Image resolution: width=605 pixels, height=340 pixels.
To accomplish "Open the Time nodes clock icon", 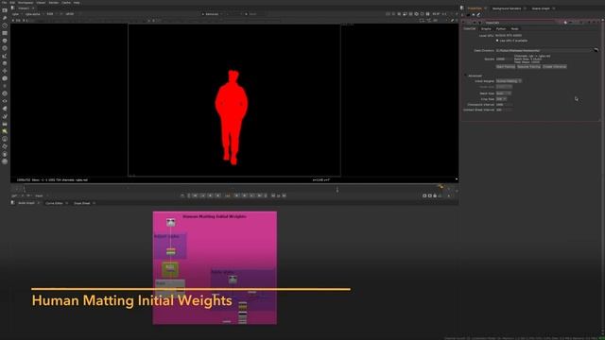I will pos(5,25).
